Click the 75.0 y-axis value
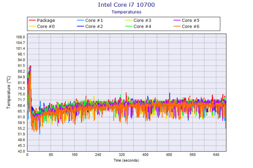 click(22, 94)
